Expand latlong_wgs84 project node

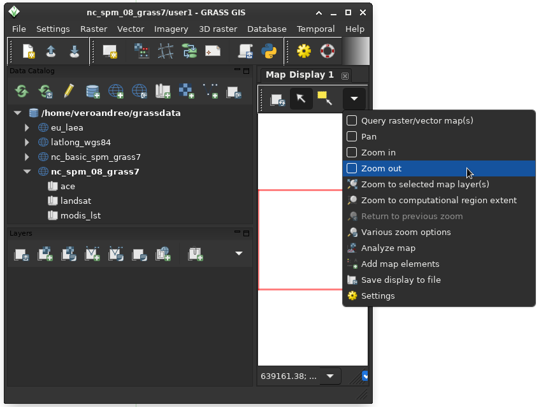(x=27, y=142)
